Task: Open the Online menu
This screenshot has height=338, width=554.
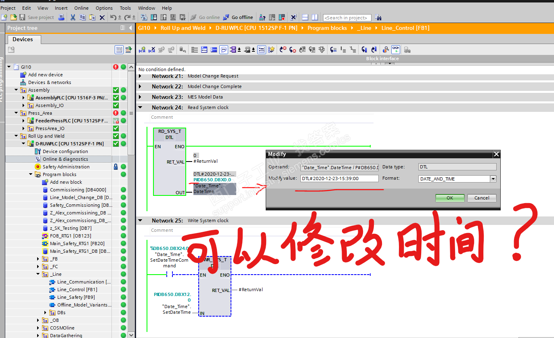Action: click(x=82, y=8)
